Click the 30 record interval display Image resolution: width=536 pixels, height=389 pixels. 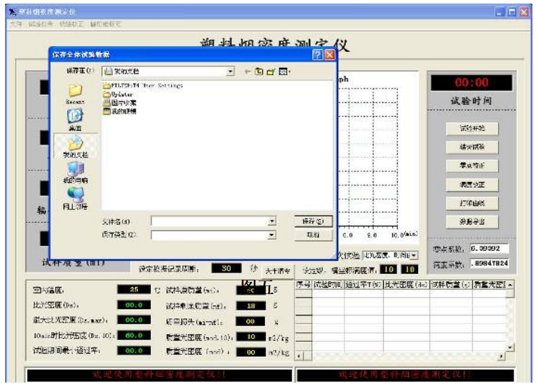click(x=227, y=268)
